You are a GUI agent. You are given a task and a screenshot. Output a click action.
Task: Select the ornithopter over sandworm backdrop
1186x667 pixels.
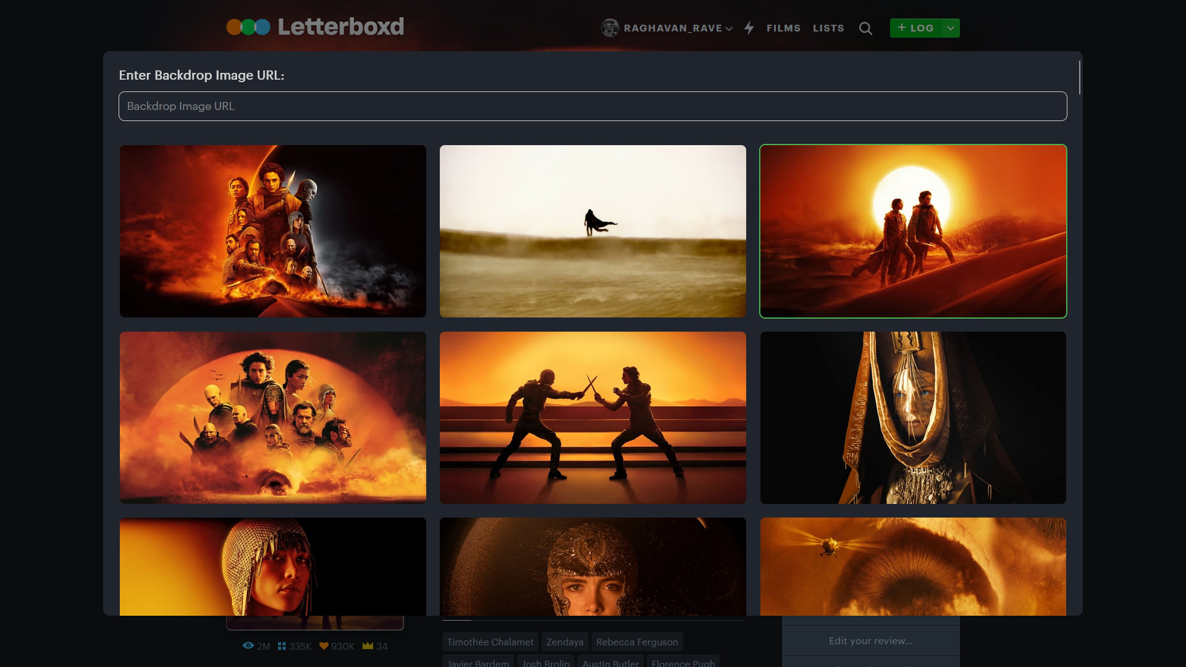[x=913, y=566]
